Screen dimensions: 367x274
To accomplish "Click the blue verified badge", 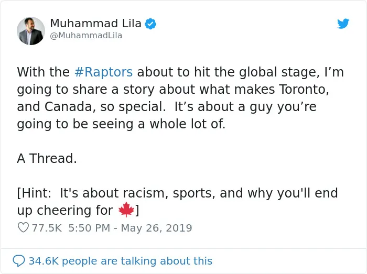I will pos(150,24).
